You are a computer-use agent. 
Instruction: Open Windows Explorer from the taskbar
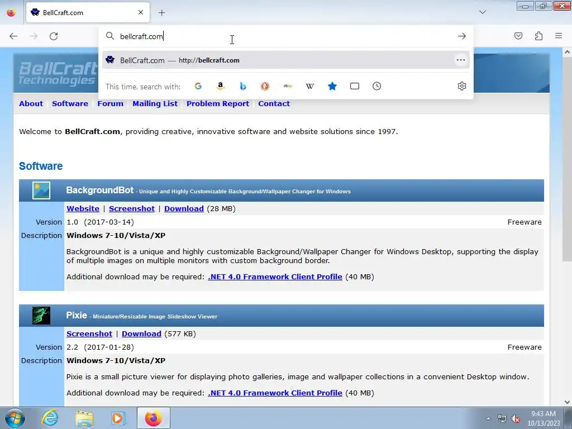tap(84, 418)
